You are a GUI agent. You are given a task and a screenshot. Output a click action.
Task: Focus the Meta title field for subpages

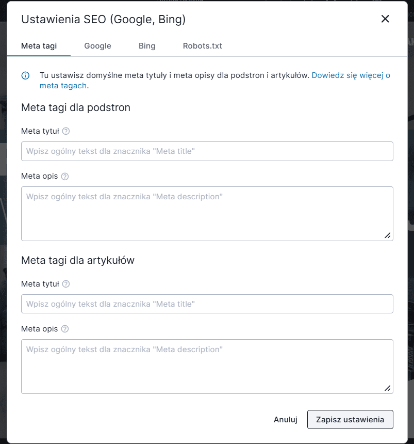point(207,151)
